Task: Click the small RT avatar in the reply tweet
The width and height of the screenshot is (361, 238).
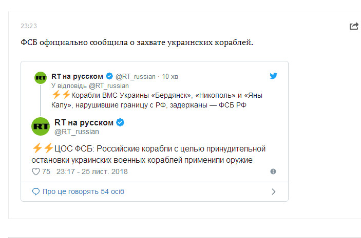Action: coord(41,78)
